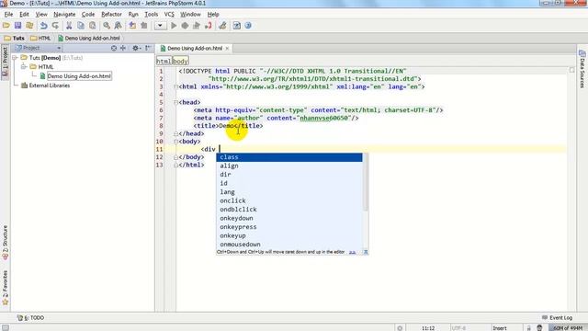
Task: Open the TODO tool window
Action: click(31, 317)
